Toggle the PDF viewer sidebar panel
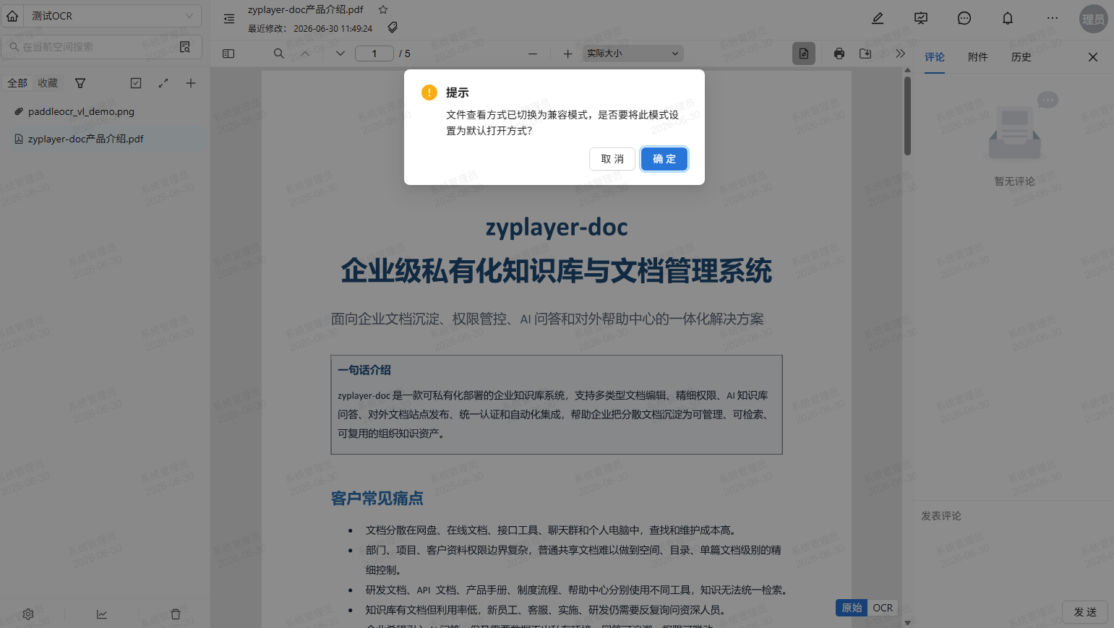The image size is (1114, 628). pos(228,53)
